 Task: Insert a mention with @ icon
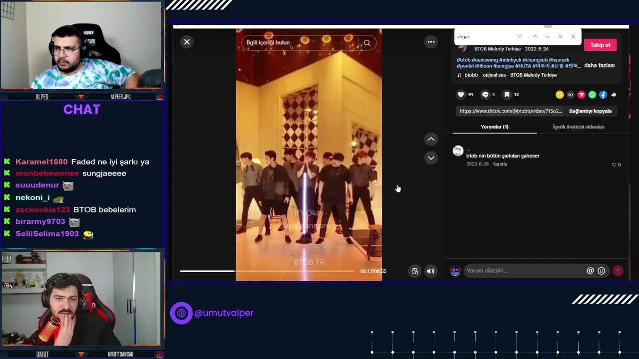click(590, 271)
